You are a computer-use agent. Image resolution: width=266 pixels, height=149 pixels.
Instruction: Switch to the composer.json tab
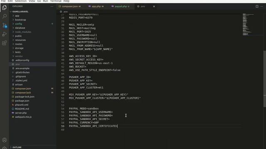[70, 7]
